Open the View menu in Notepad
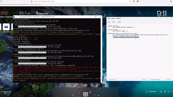 (119, 22)
